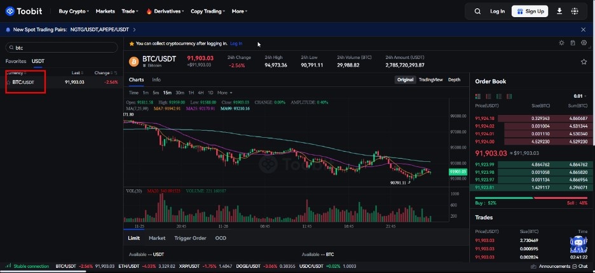Image resolution: width=595 pixels, height=273 pixels.
Task: Sort list by Currency column
Action: (15, 73)
